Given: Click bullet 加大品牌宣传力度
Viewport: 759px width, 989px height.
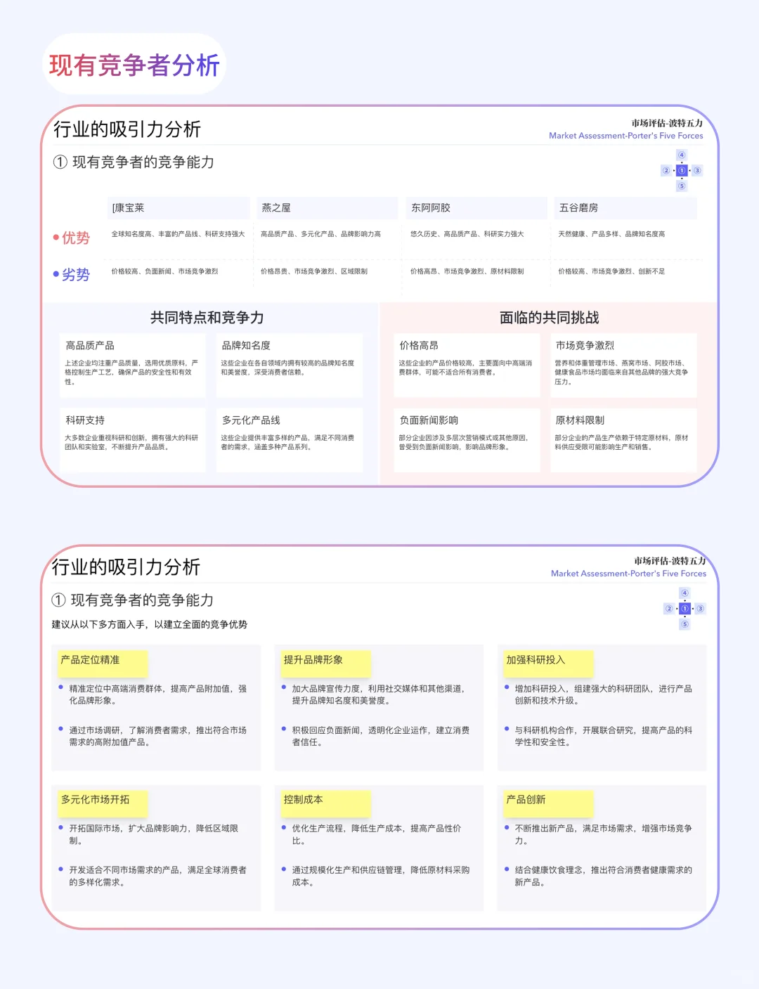Looking at the screenshot, I should [379, 694].
